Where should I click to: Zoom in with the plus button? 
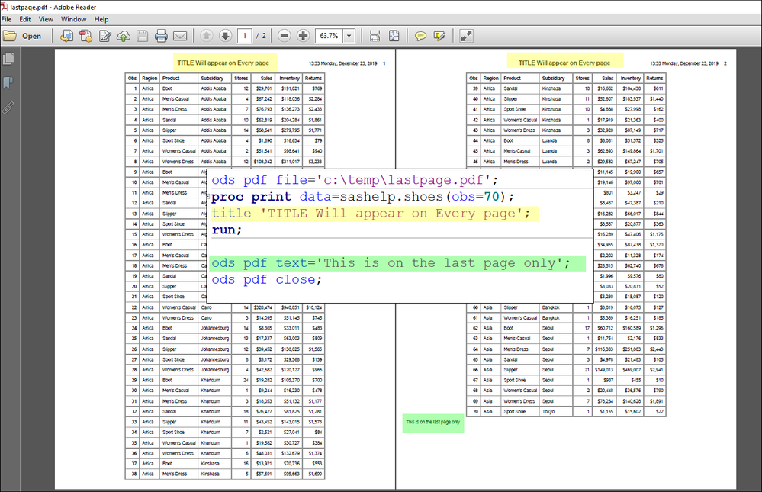[303, 36]
